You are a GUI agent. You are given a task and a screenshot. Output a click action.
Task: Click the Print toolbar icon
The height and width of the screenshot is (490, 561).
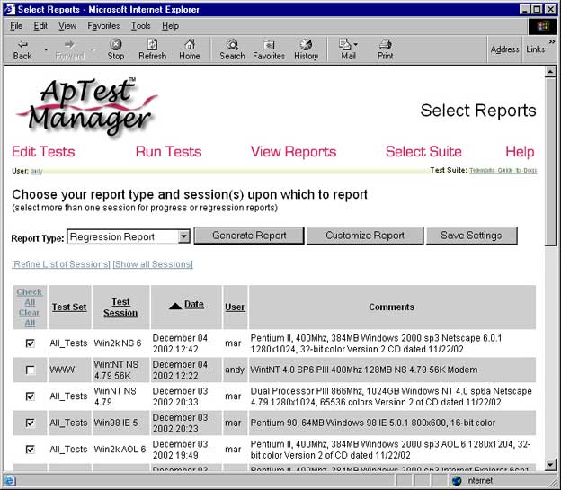point(385,44)
